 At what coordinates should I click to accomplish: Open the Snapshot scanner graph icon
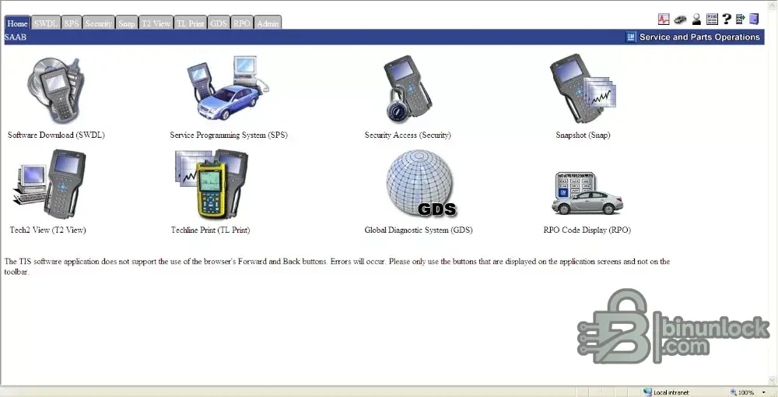pos(583,88)
